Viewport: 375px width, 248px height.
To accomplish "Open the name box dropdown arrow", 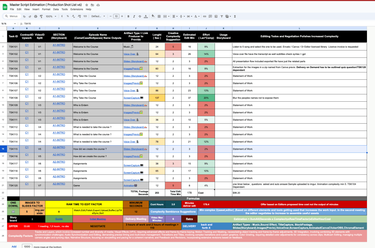I will (15, 24).
